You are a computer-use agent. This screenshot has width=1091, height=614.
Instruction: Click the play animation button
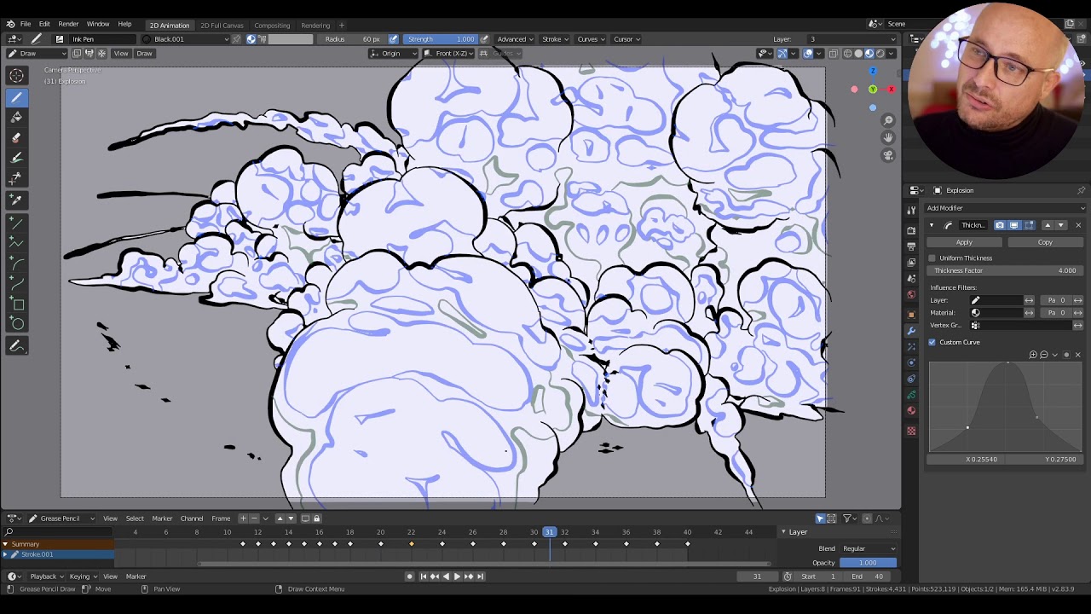(x=456, y=576)
